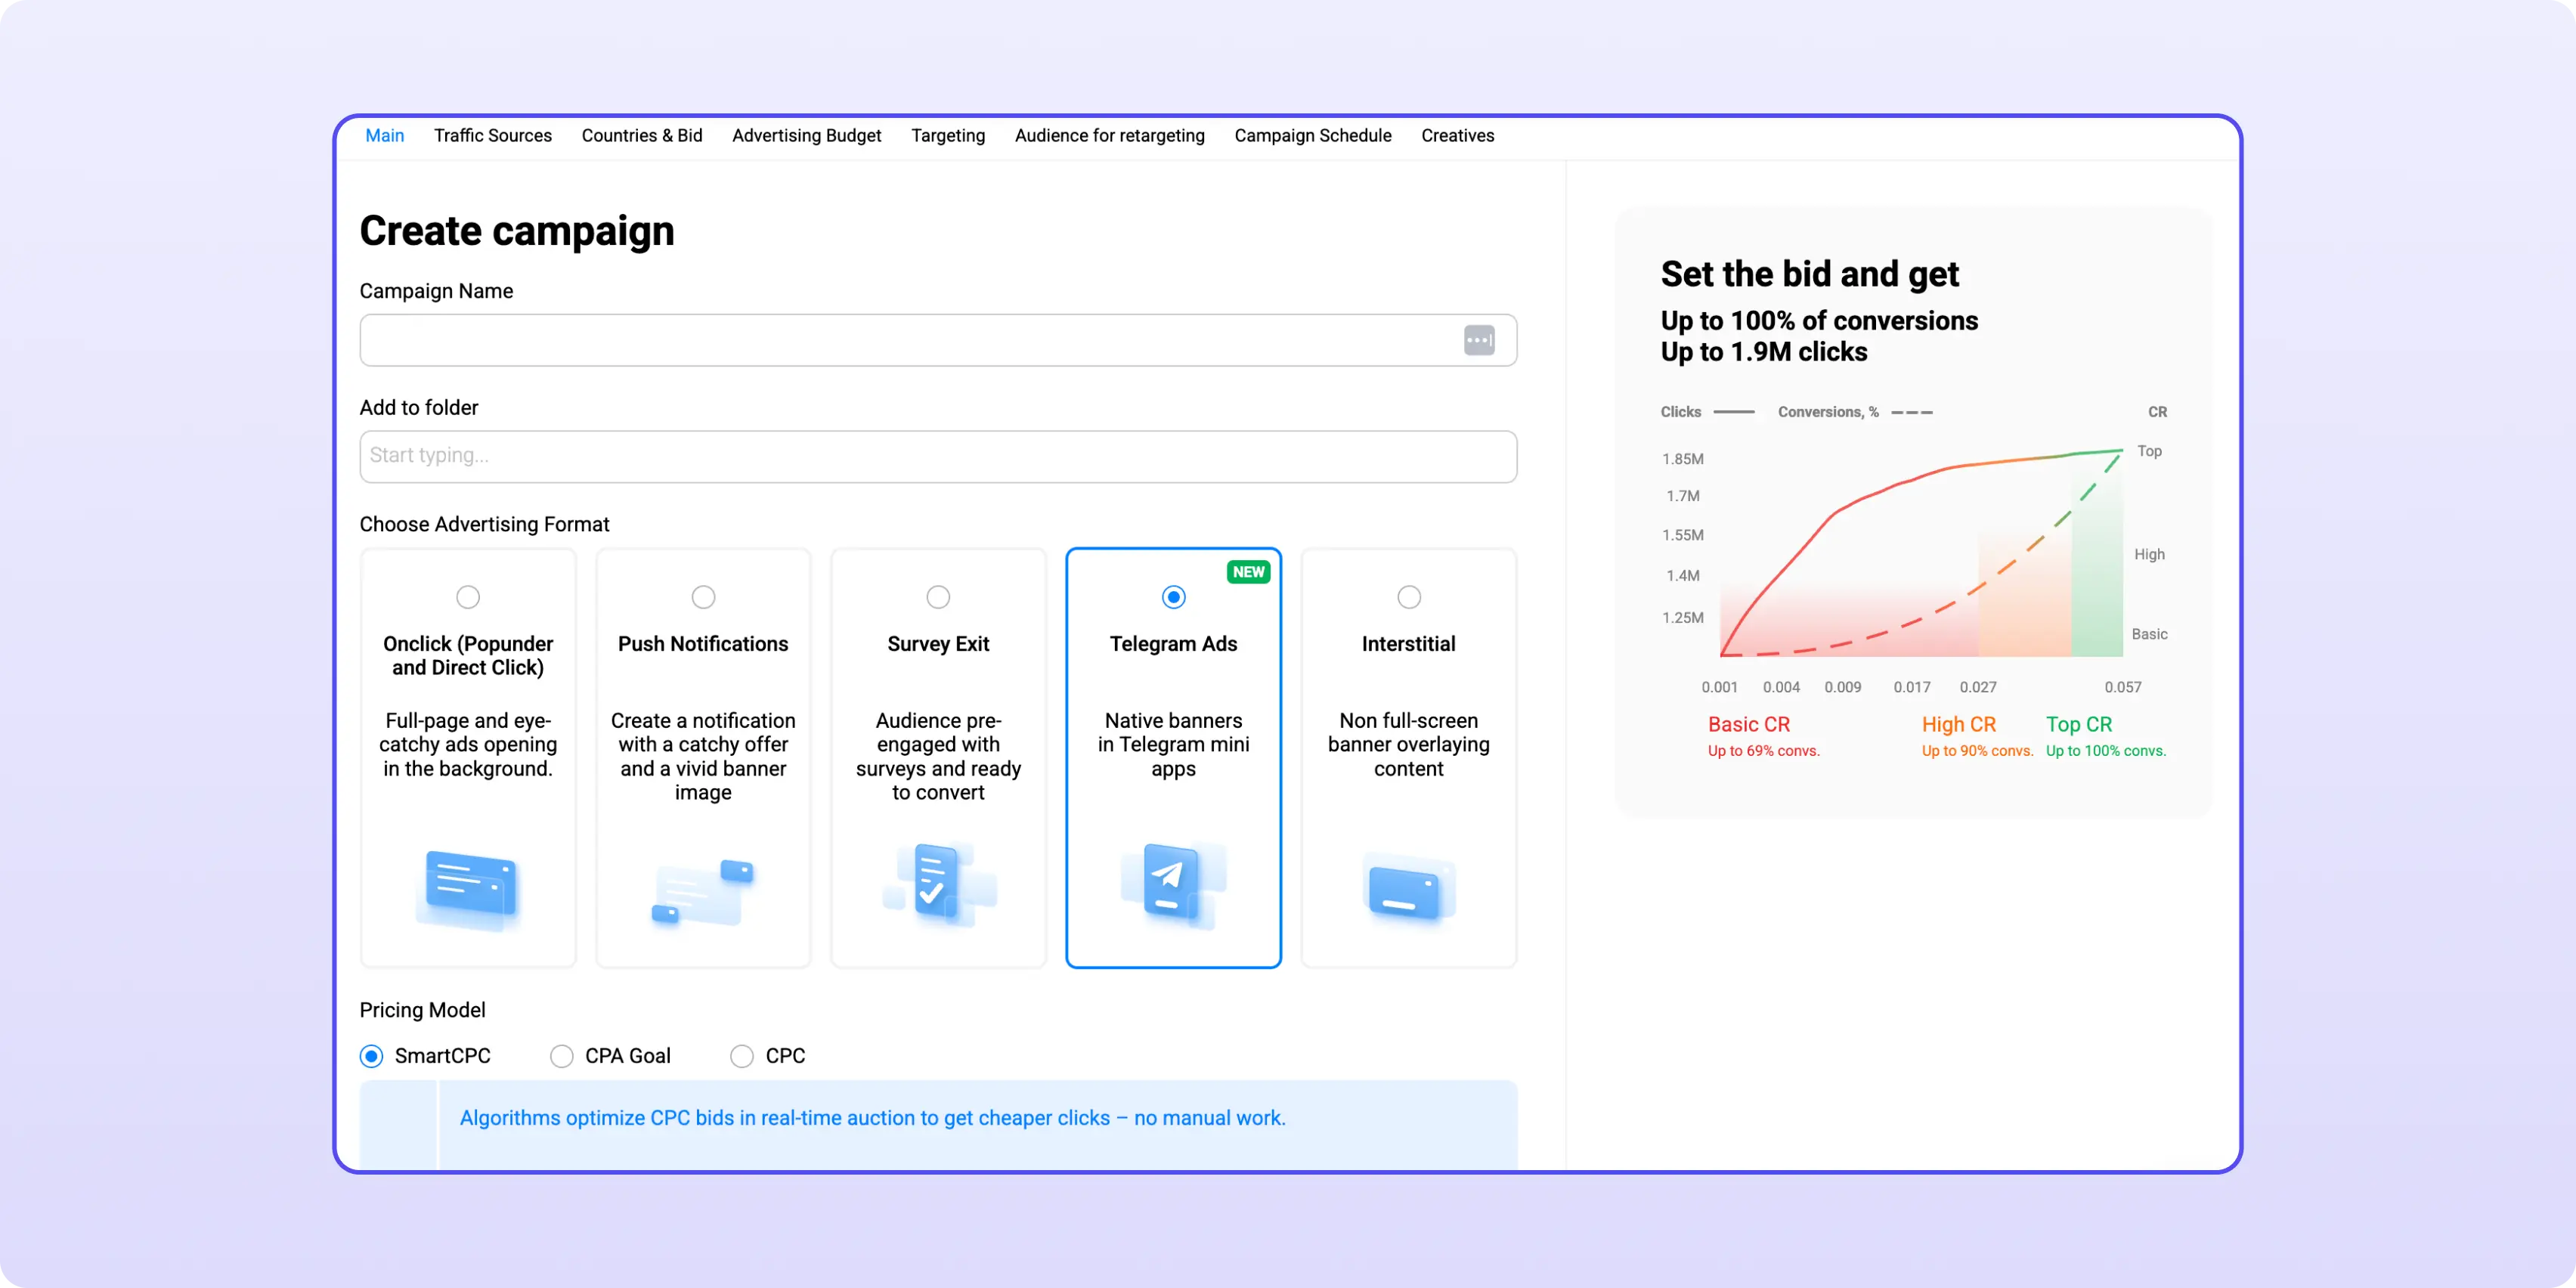Image resolution: width=2576 pixels, height=1288 pixels.
Task: Select the Survey Exit radio button
Action: click(938, 597)
